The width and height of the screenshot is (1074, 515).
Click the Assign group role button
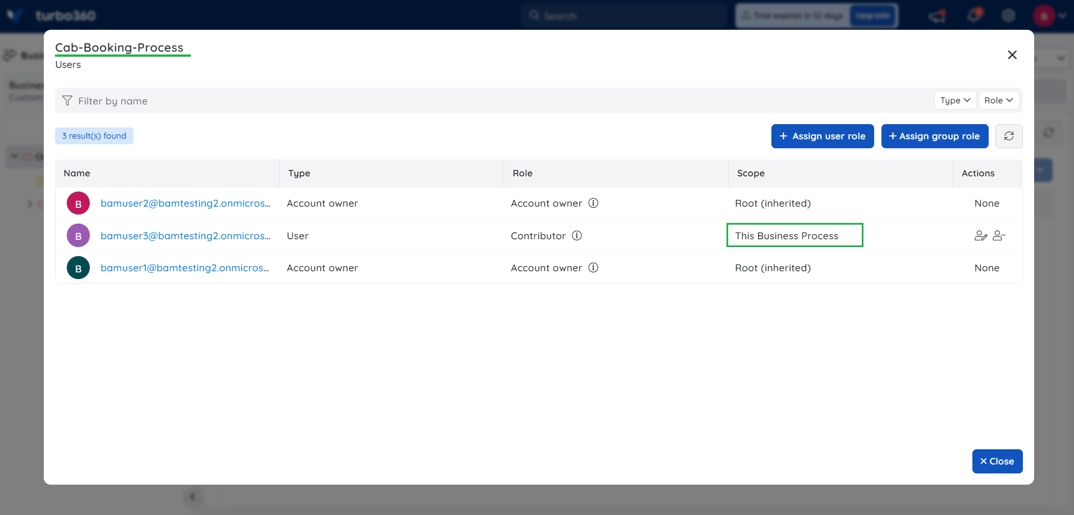pyautogui.click(x=935, y=136)
